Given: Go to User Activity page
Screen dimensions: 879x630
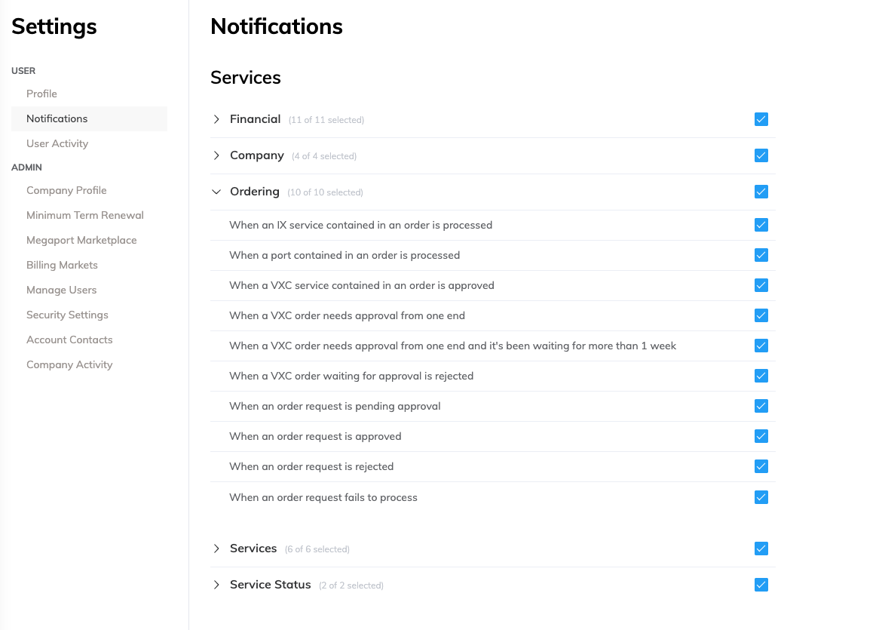Looking at the screenshot, I should tap(57, 143).
